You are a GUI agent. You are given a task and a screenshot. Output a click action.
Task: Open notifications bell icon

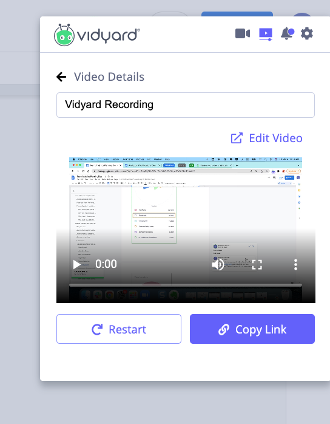pyautogui.click(x=287, y=34)
